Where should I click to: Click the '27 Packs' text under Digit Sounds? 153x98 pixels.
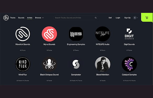point(129,50)
